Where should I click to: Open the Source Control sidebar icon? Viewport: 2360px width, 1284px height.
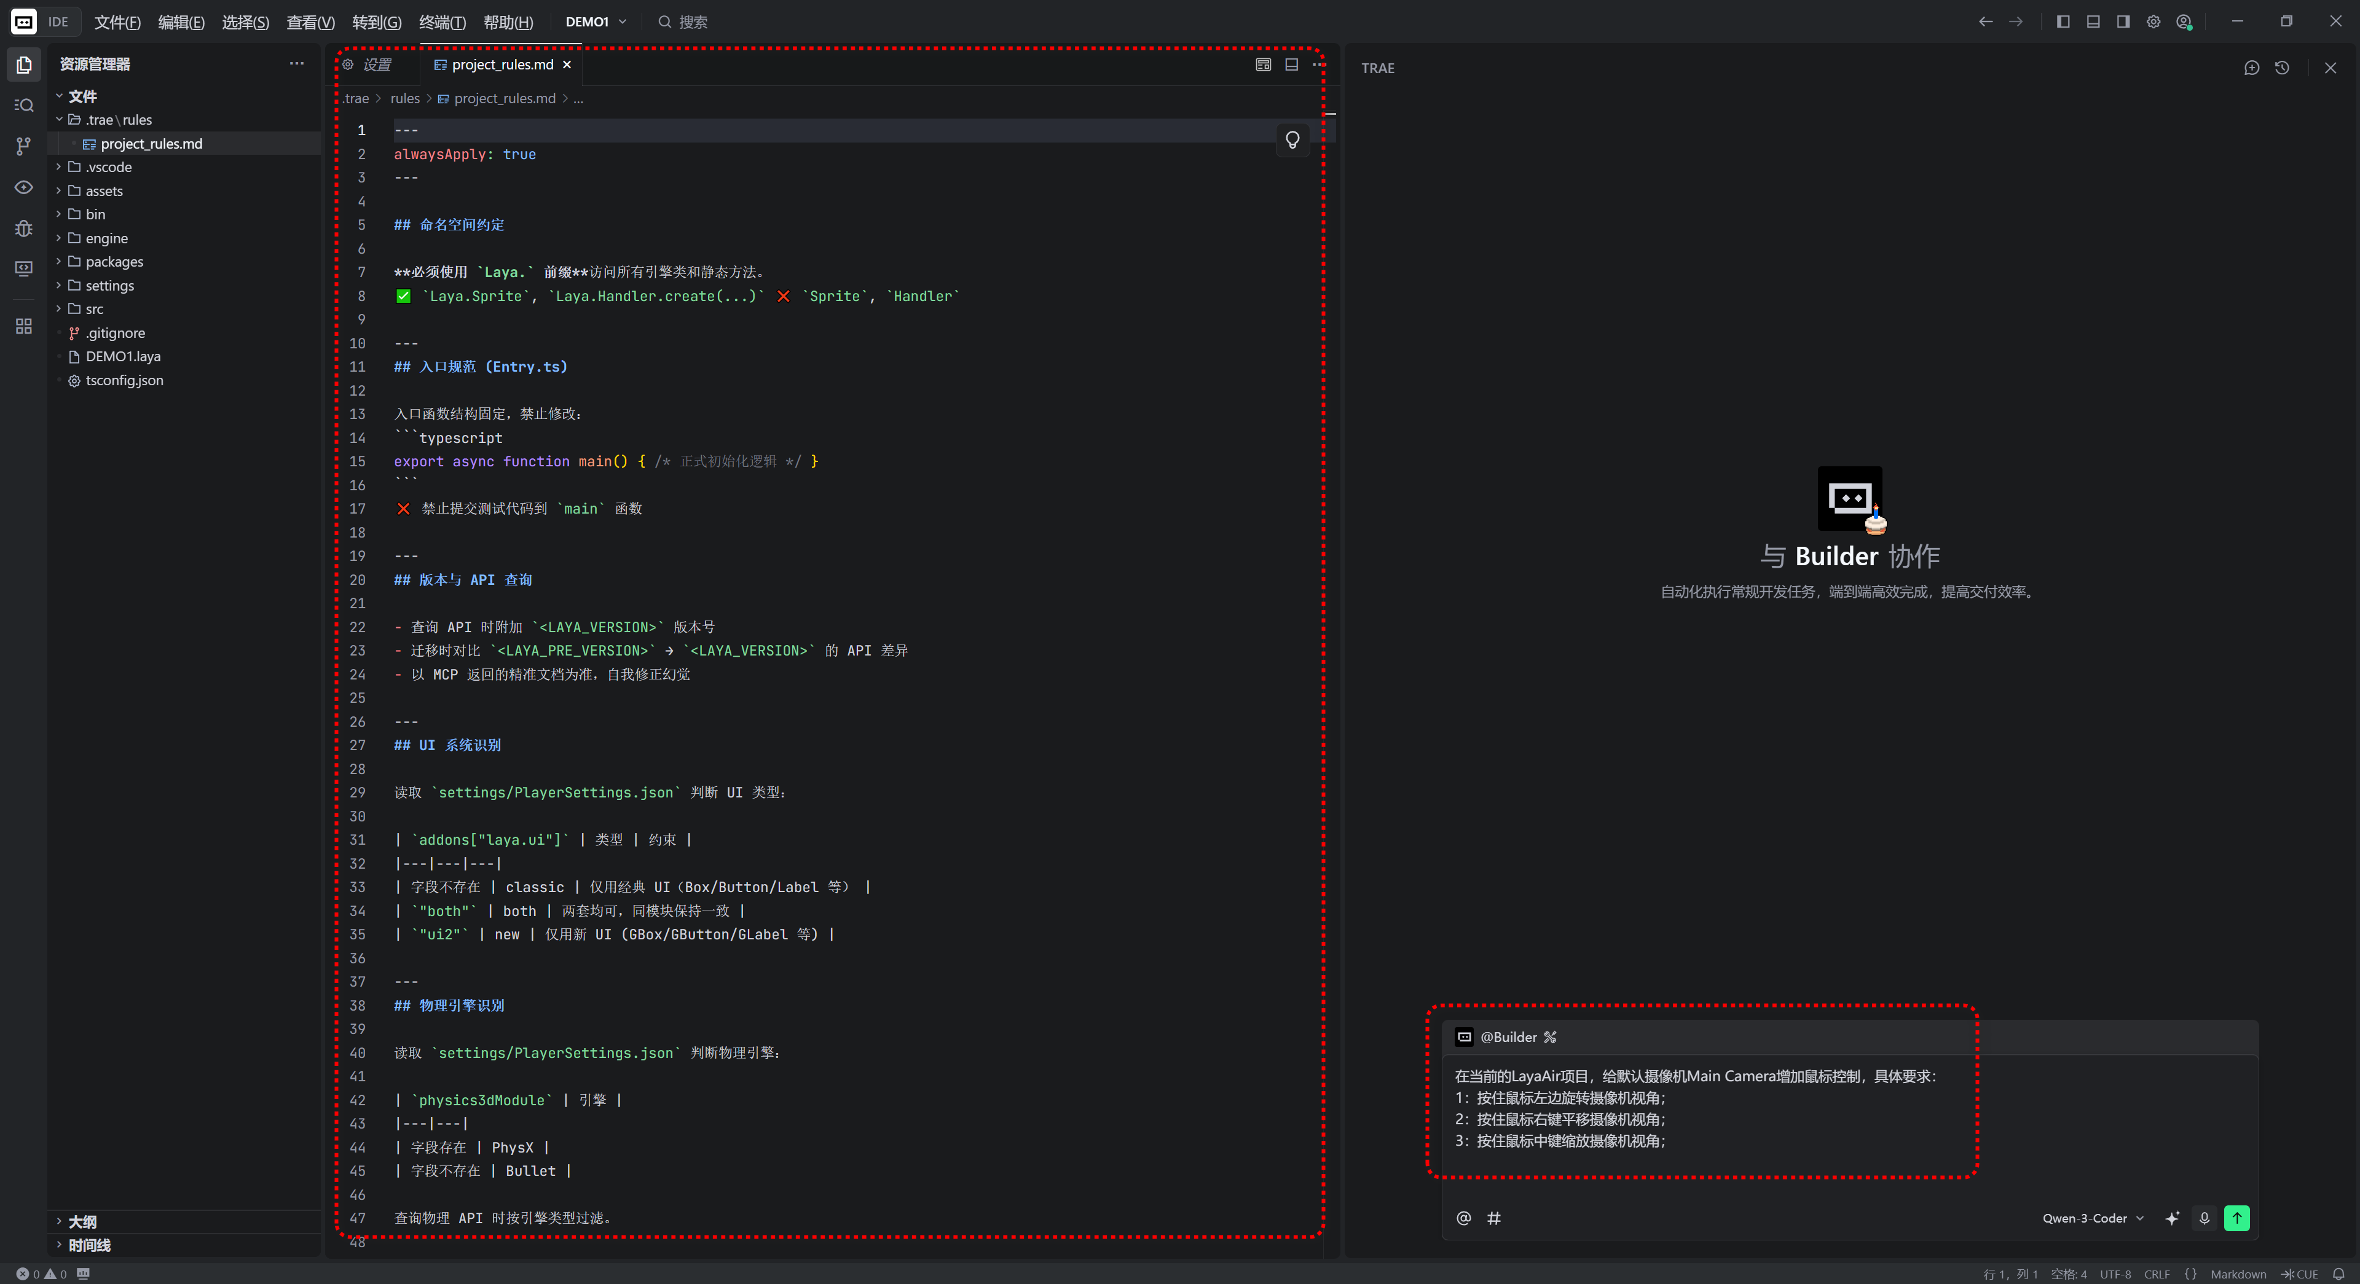coord(24,146)
